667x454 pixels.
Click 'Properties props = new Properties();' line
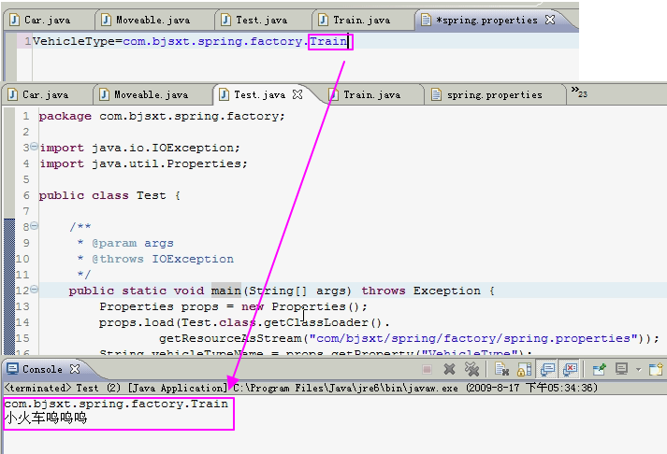pyautogui.click(x=233, y=306)
